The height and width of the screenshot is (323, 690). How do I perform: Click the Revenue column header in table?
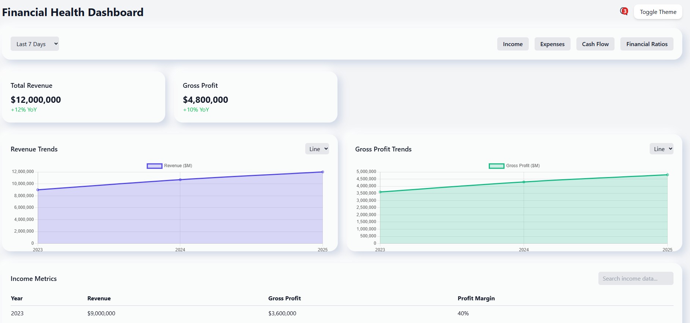(99, 298)
